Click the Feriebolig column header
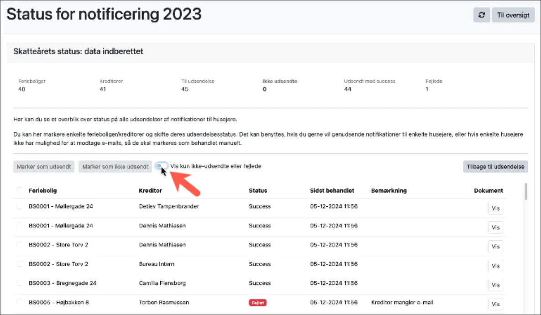 43,190
